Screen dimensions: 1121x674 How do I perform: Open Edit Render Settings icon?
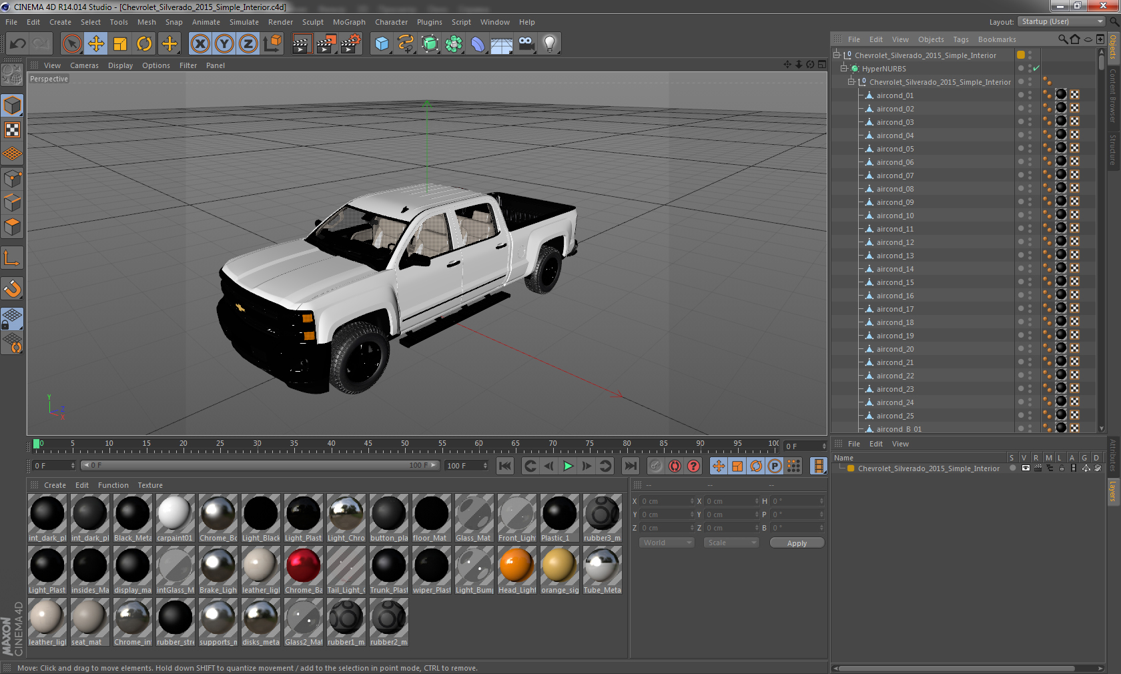click(351, 44)
